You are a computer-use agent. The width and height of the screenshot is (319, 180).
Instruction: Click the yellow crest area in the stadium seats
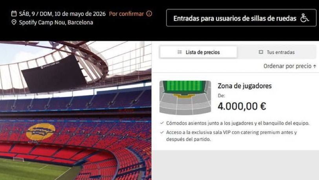pos(40,132)
